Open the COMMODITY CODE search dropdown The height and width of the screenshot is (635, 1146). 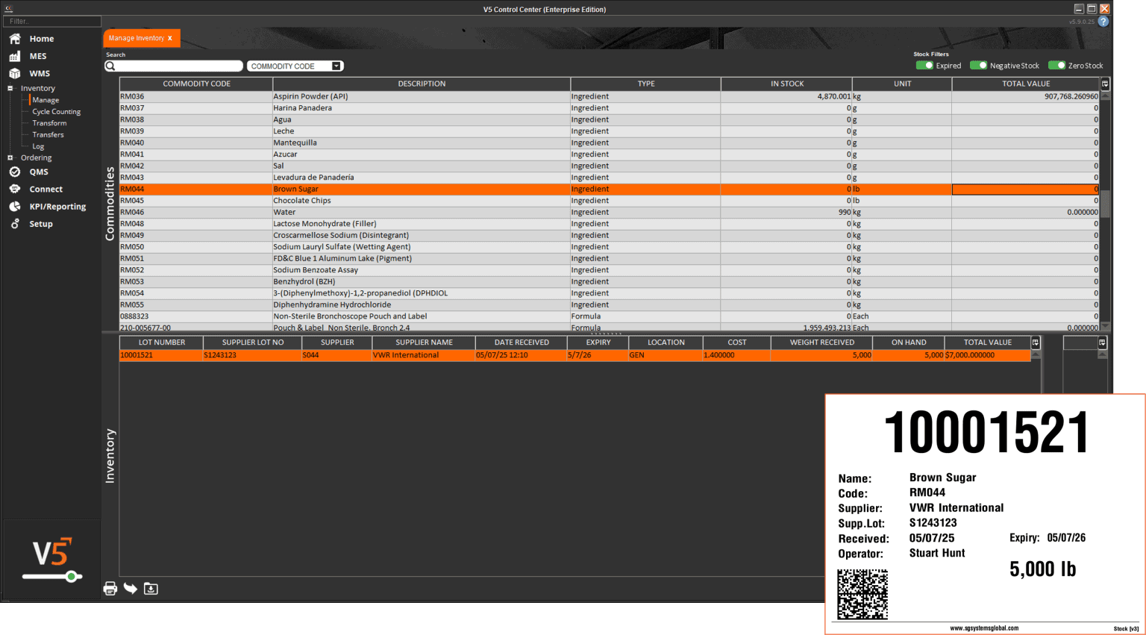click(336, 66)
